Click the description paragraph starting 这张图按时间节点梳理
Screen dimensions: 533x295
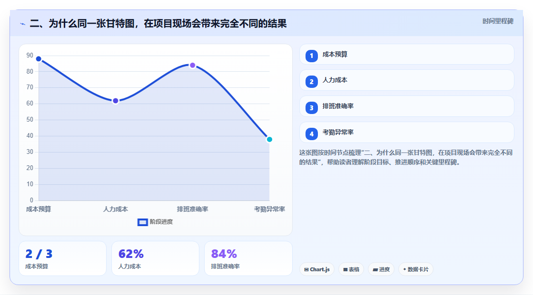[406, 158]
